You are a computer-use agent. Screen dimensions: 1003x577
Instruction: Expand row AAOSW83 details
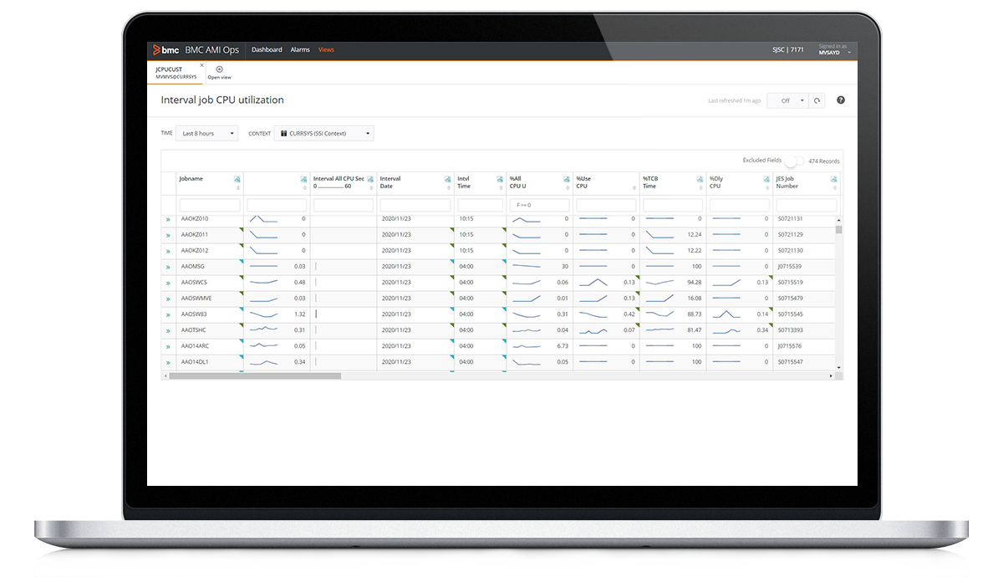(x=168, y=314)
